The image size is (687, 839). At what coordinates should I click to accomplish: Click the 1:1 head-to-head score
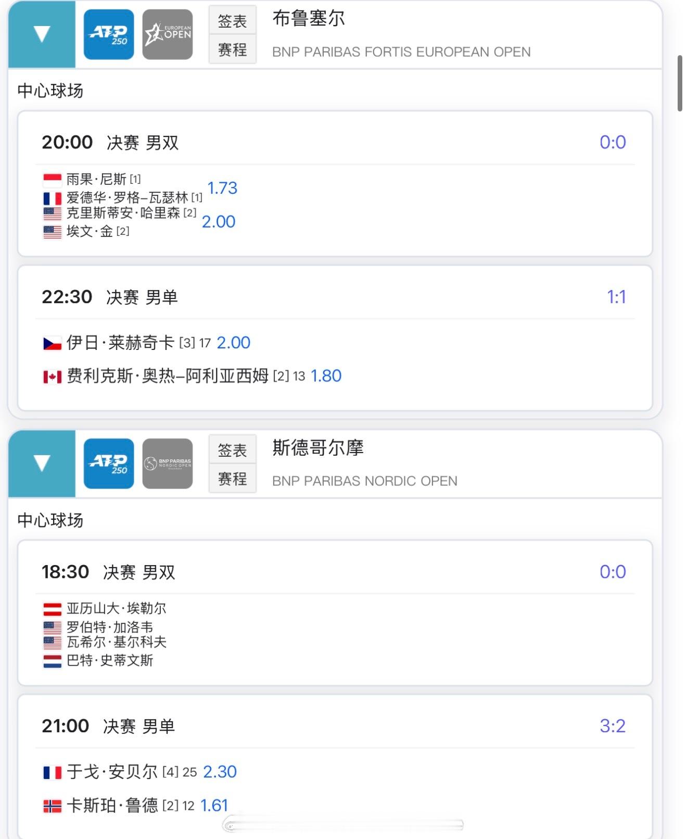[x=616, y=297]
